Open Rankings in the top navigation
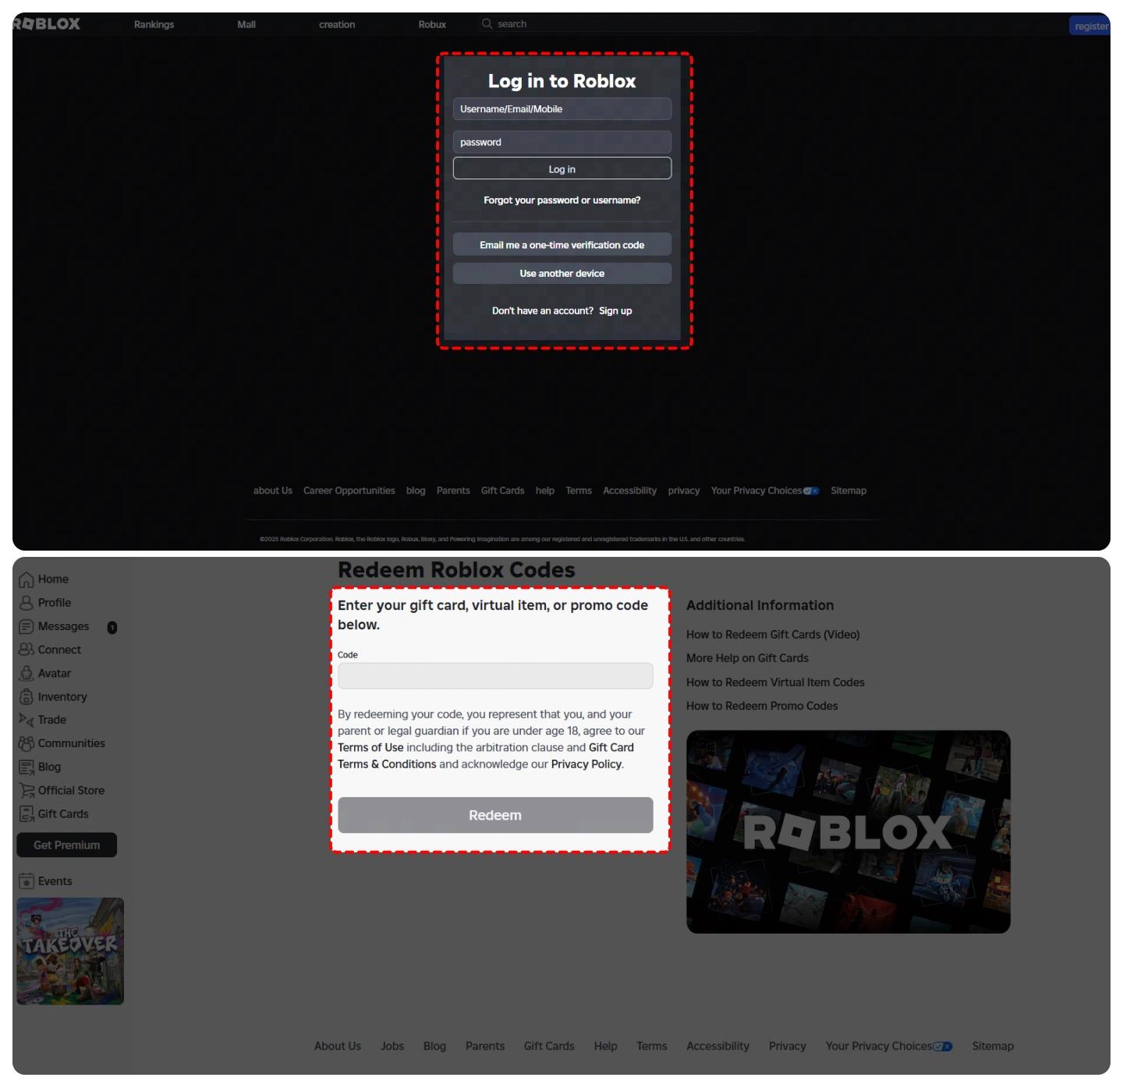Image resolution: width=1123 pixels, height=1088 pixels. tap(154, 25)
